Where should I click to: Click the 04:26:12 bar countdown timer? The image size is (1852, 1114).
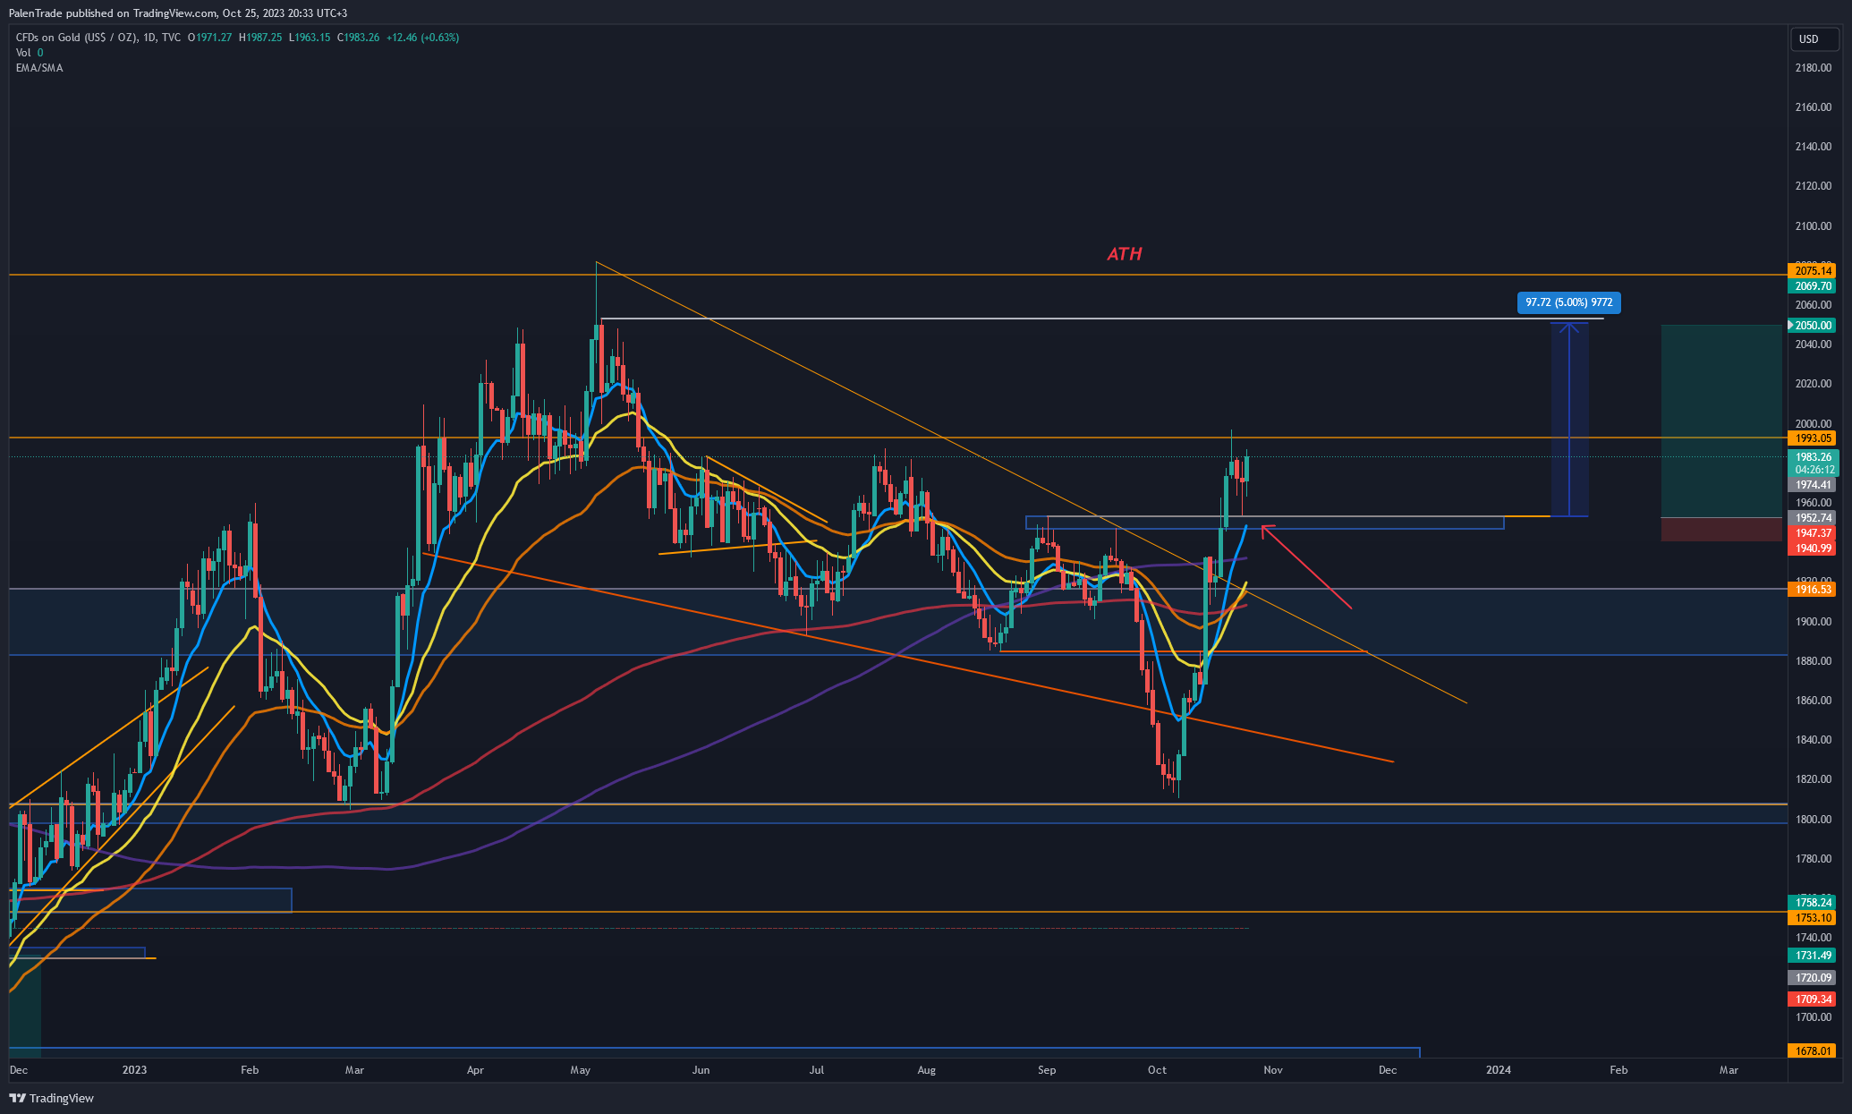tap(1813, 470)
